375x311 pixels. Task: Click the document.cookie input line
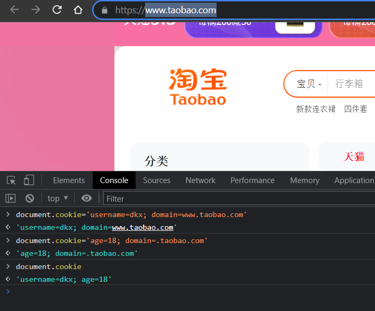pos(49,266)
